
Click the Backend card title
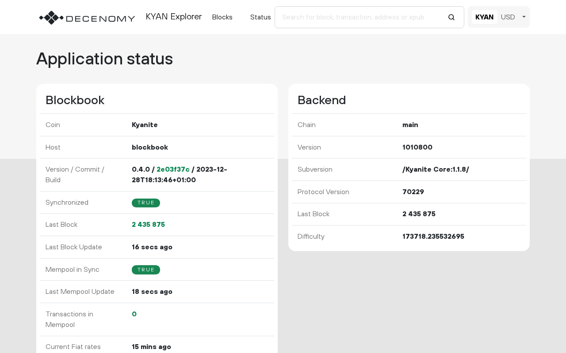click(x=321, y=100)
